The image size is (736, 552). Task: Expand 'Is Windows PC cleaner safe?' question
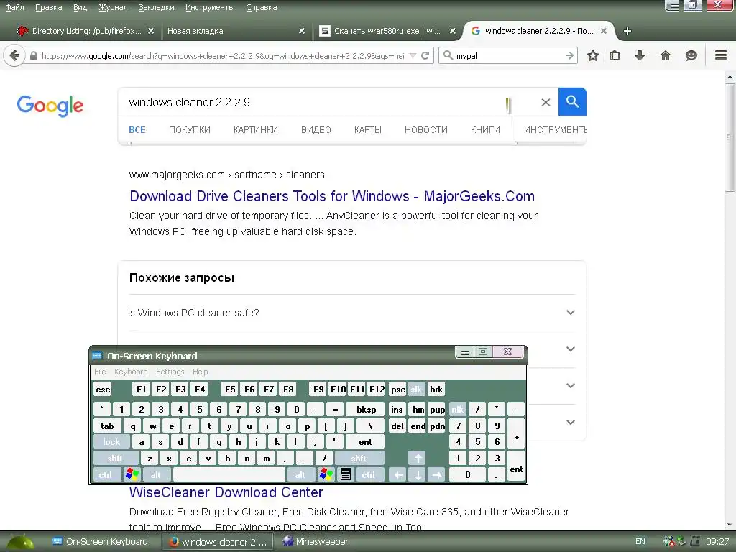352,313
